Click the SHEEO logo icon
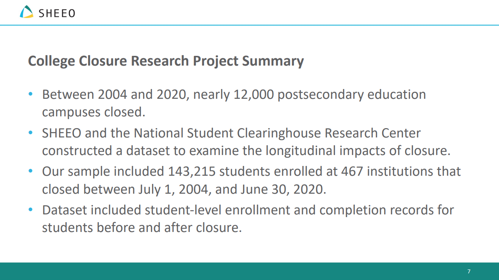Image resolution: width=499 pixels, height=280 pixels. coord(27,12)
